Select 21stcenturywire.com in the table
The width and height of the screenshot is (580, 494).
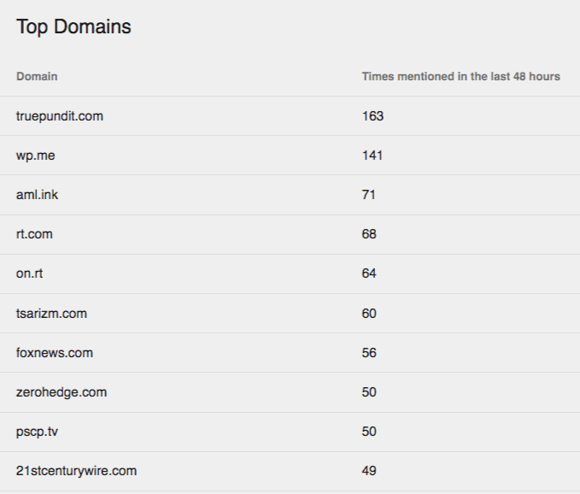[76, 471]
